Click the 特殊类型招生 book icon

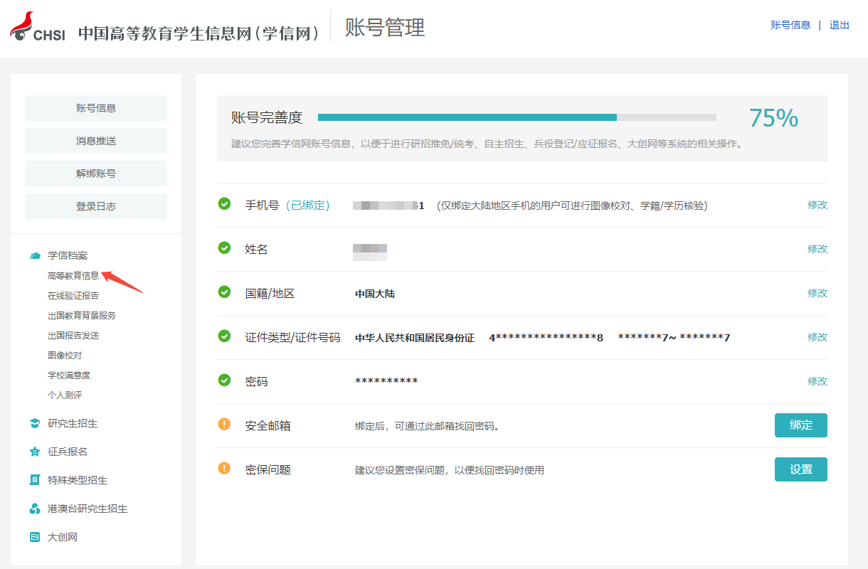35,480
